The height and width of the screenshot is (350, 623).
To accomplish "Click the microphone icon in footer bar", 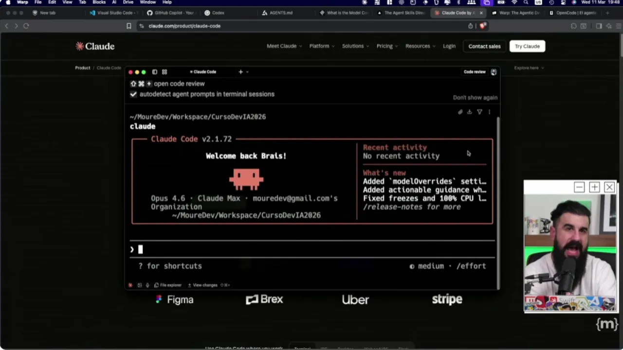I will [147, 285].
